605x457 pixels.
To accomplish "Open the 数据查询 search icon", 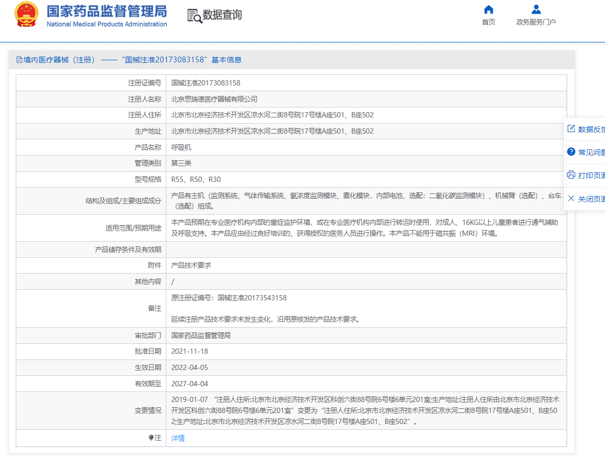I will [x=195, y=16].
